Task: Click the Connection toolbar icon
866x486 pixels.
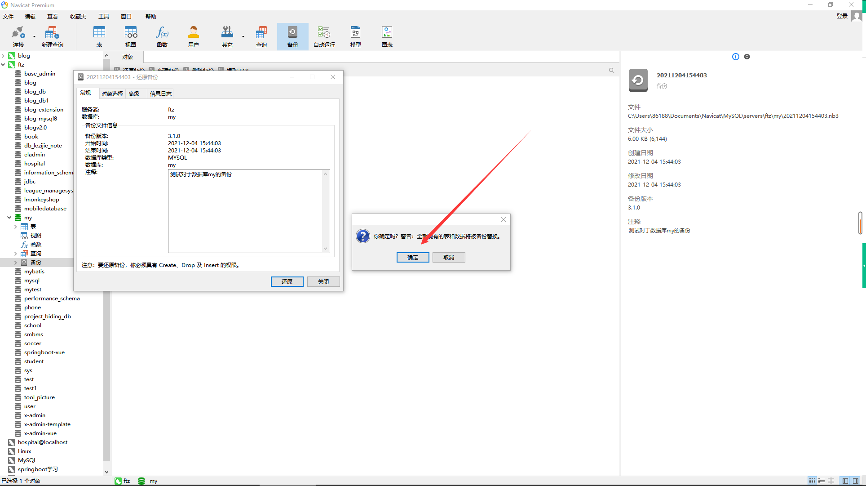Action: pos(18,36)
